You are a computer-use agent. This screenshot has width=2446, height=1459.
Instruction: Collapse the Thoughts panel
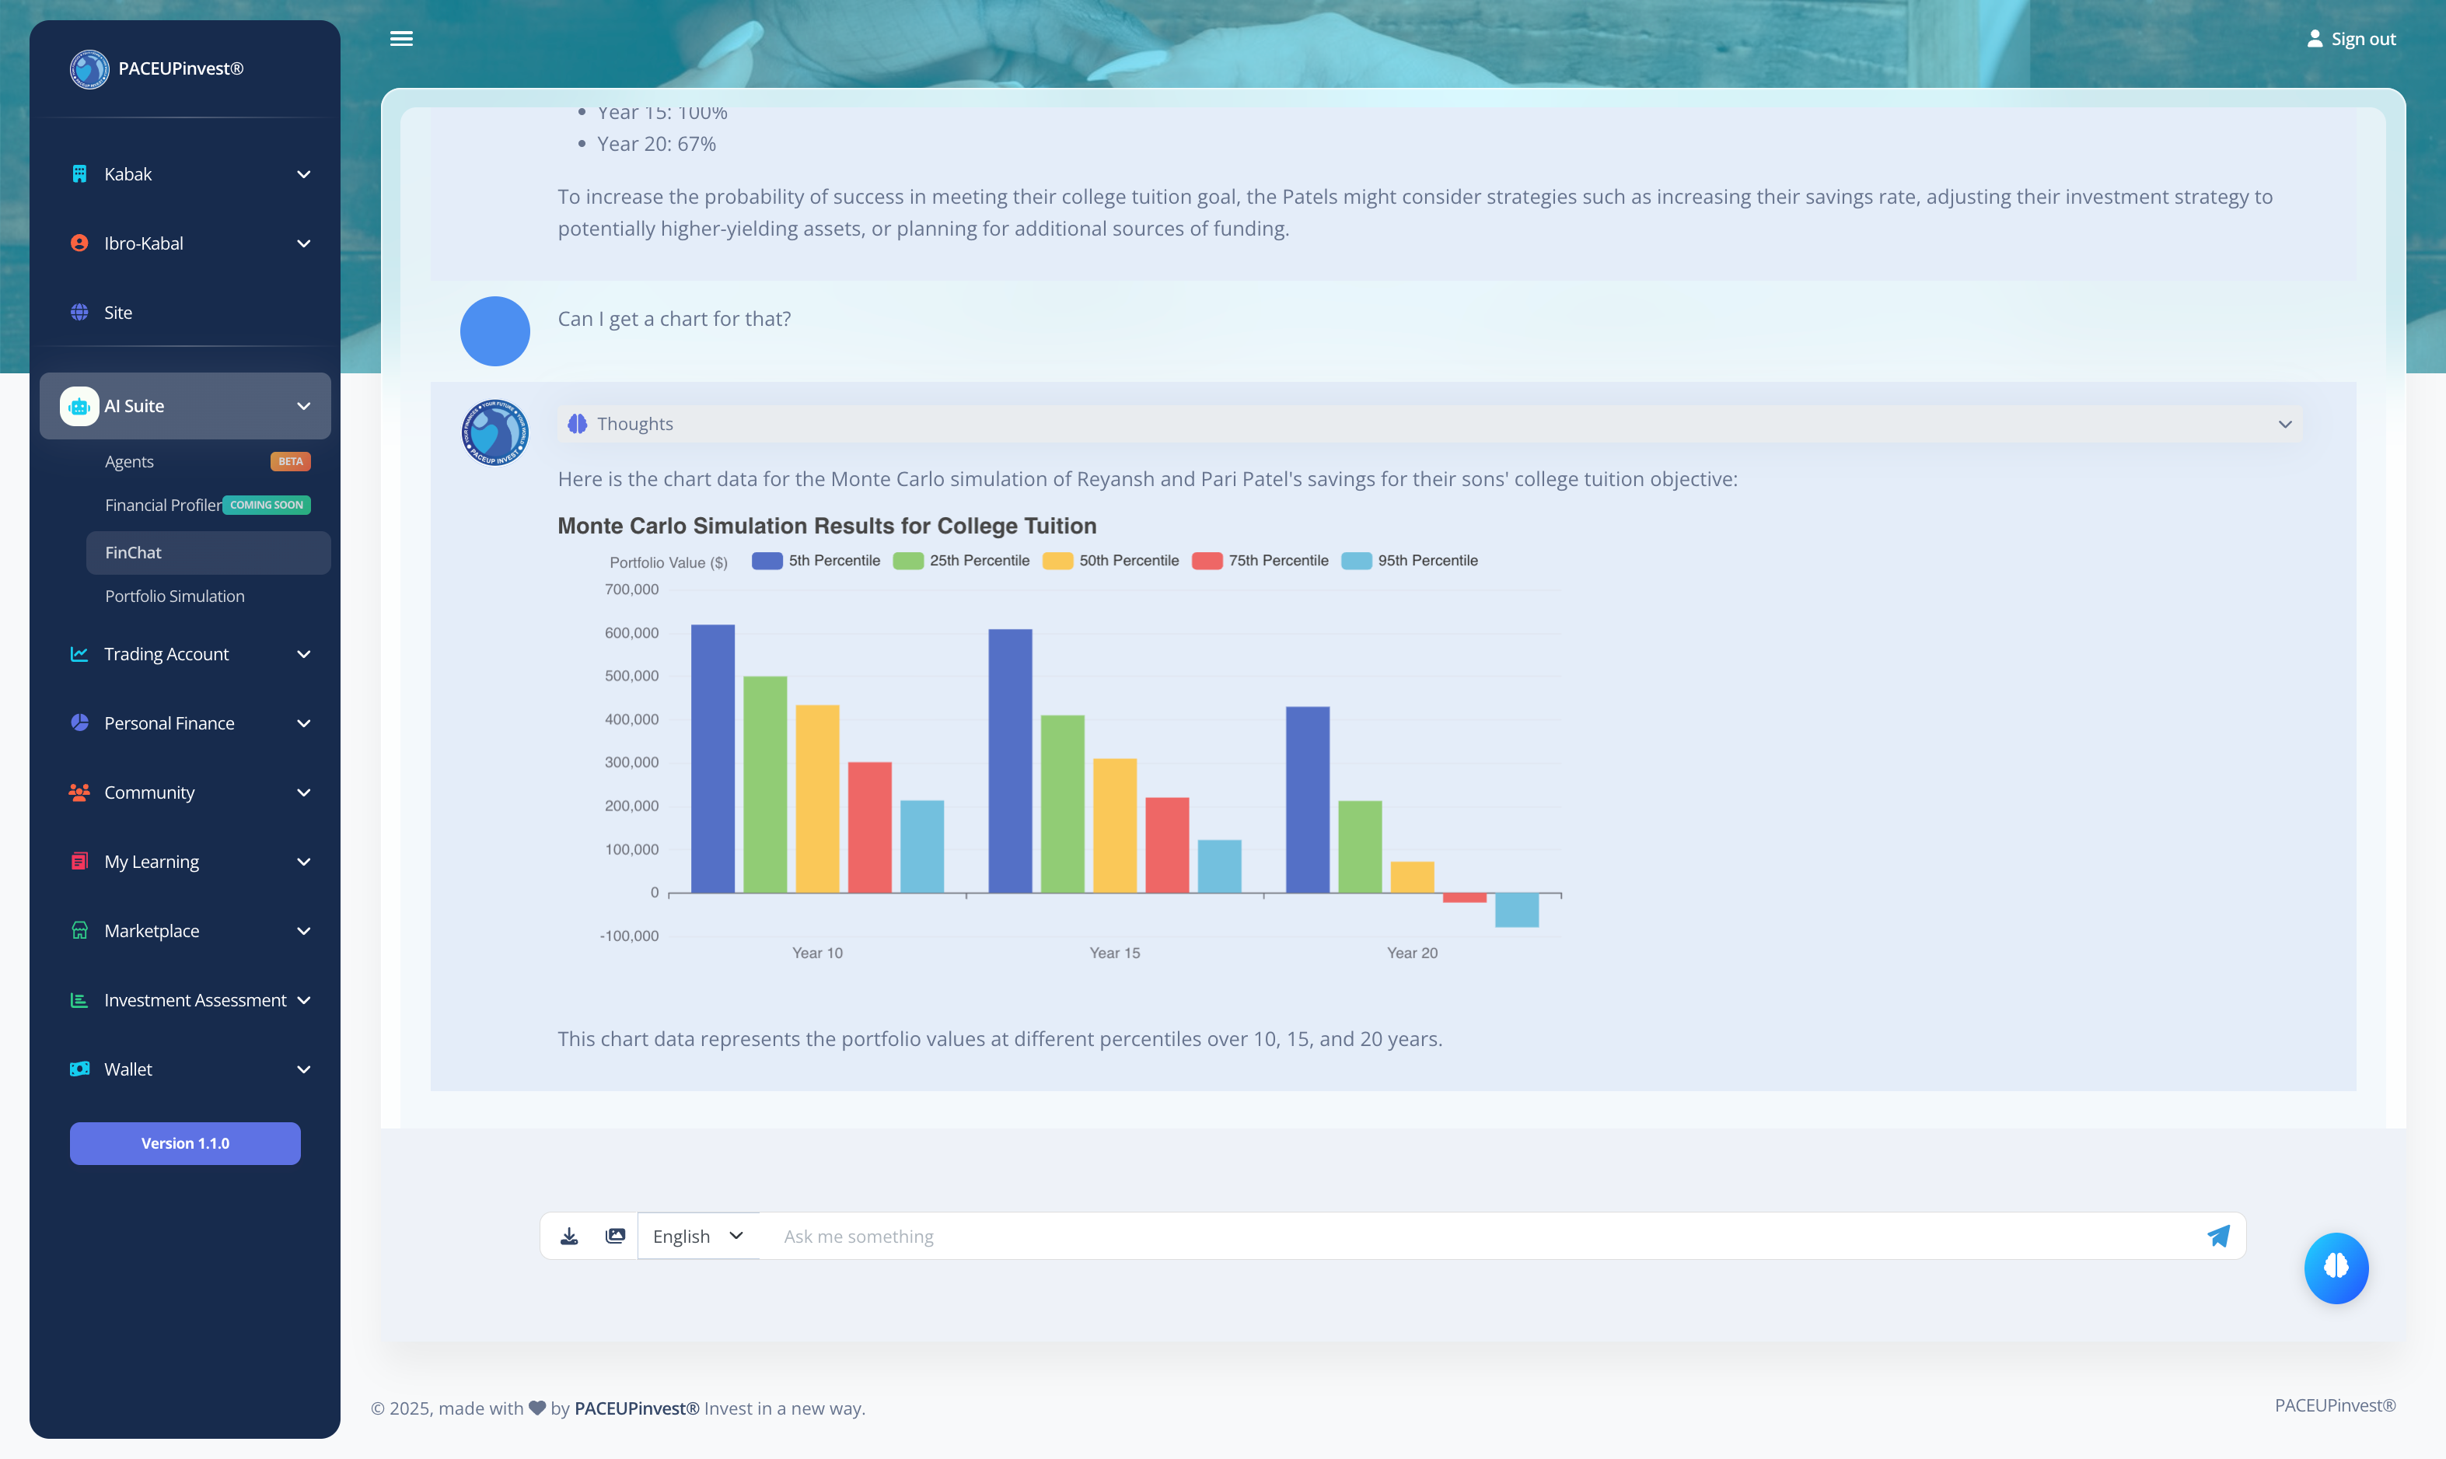click(x=2285, y=424)
